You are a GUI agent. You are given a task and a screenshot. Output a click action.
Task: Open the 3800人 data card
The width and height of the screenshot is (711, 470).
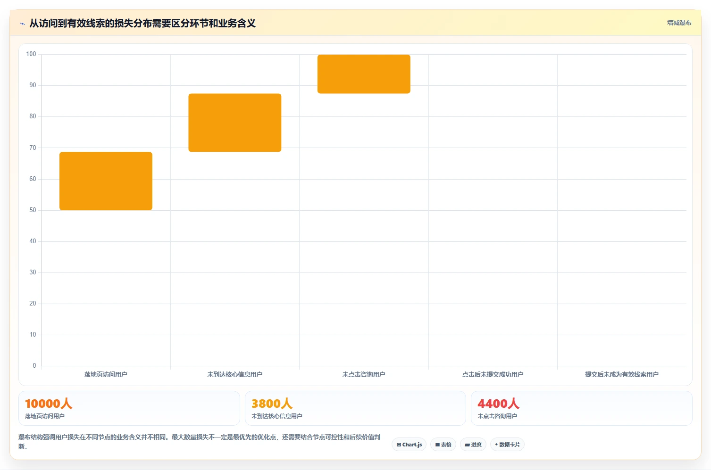pyautogui.click(x=355, y=408)
